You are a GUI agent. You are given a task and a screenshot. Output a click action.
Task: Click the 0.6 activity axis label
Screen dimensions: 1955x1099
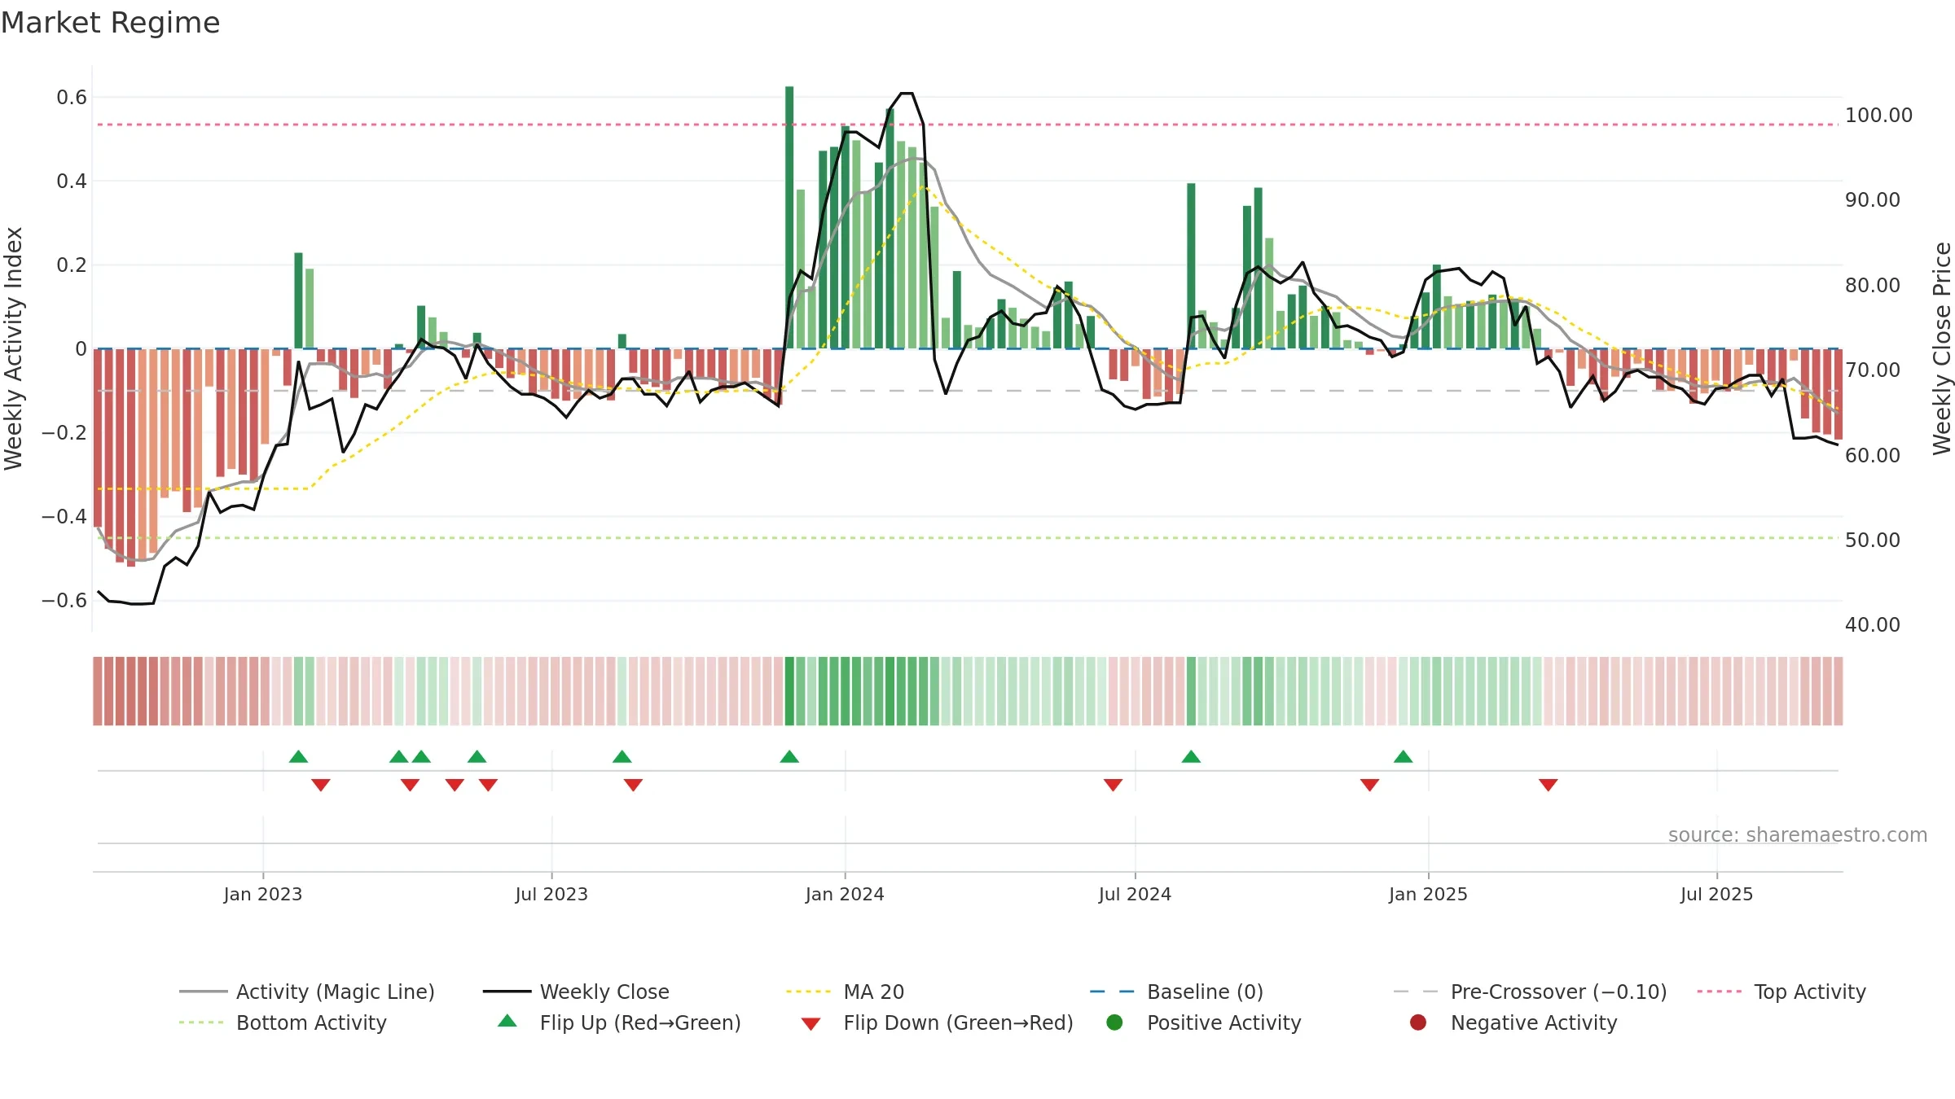(x=71, y=98)
